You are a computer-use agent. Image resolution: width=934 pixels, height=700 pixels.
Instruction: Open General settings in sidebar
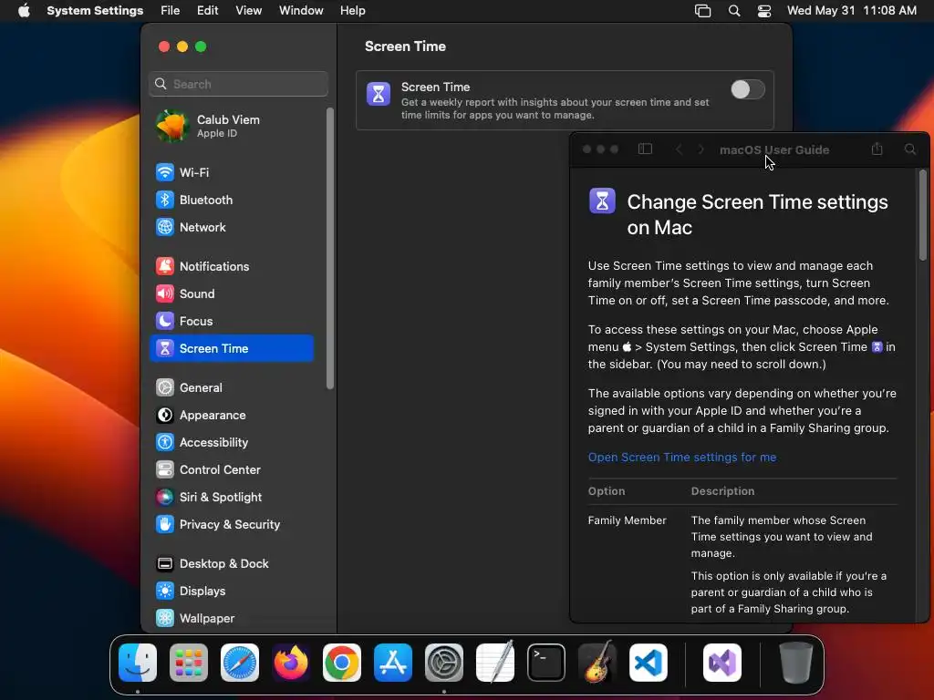[231, 388]
